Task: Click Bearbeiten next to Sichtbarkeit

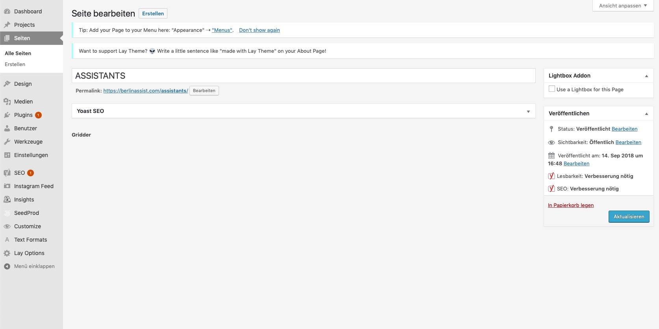Action: point(628,142)
